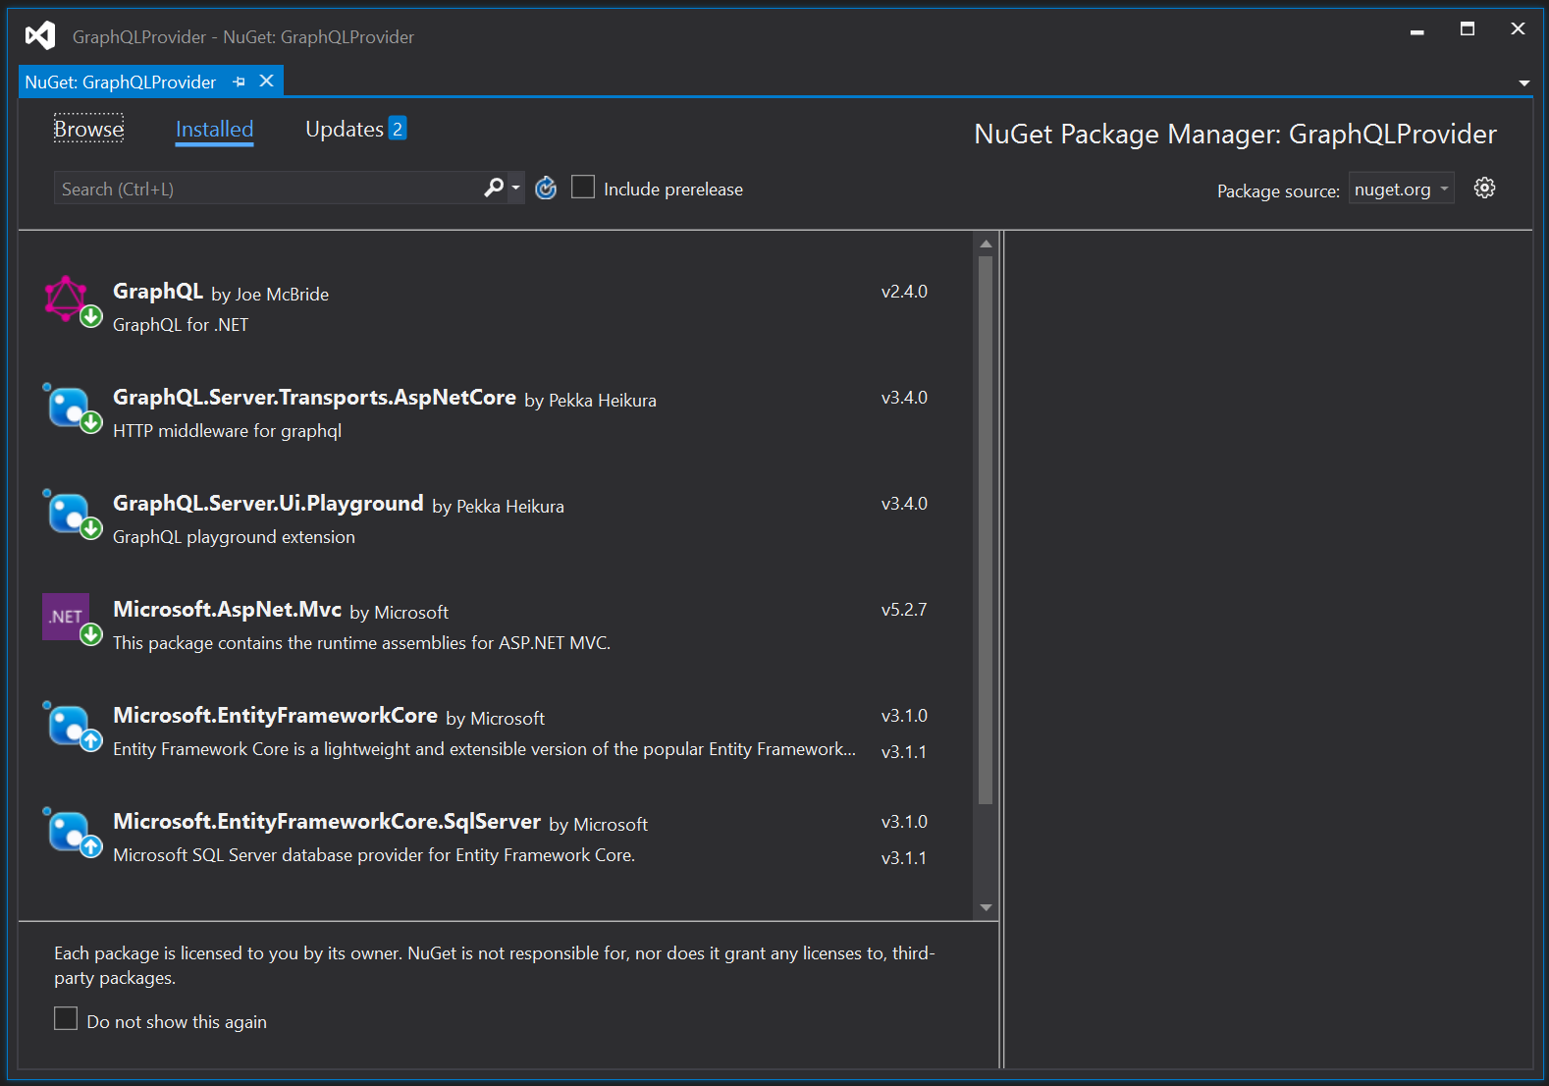This screenshot has height=1086, width=1549.
Task: Click 'HTTP middleware for graphql' description
Action: coord(227,430)
